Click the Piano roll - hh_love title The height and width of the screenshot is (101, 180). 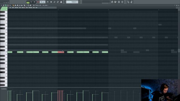[x=41, y=5]
